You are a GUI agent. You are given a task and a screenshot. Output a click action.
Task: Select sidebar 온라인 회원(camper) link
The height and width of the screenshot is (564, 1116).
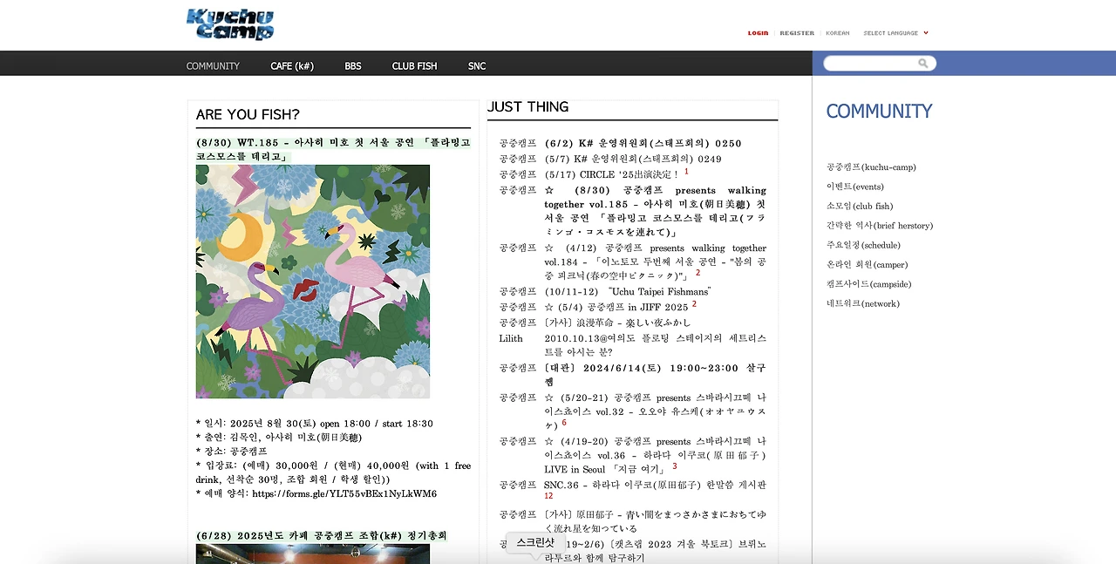867,265
